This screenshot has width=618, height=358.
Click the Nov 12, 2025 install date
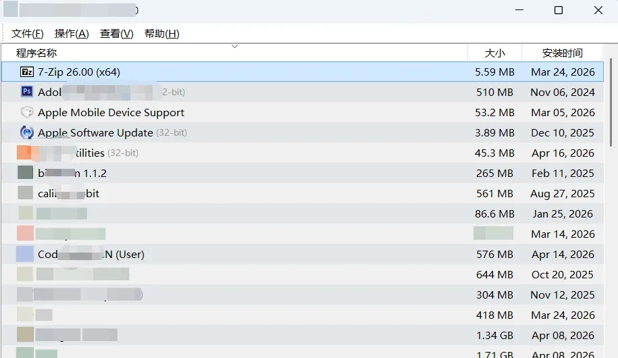tap(563, 295)
